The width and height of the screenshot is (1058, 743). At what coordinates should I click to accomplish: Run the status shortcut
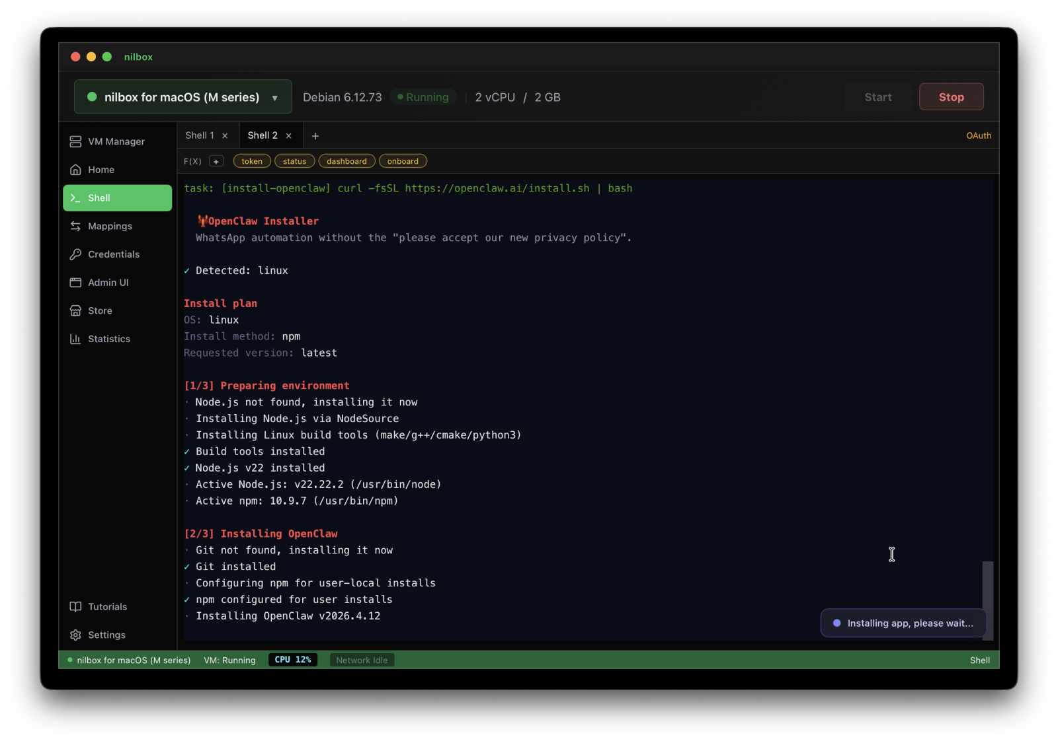click(295, 161)
